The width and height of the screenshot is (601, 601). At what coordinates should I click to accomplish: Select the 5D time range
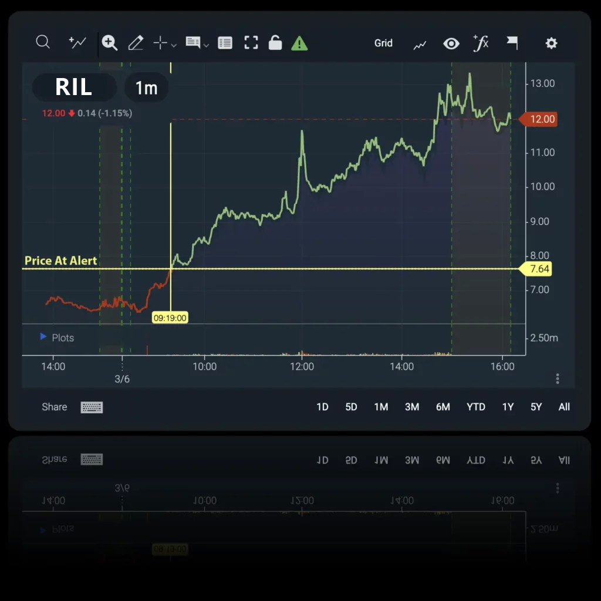click(x=351, y=407)
